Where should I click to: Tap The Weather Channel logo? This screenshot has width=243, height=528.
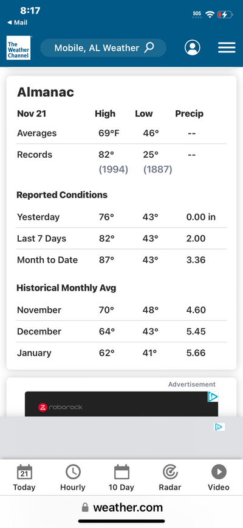[x=18, y=48]
